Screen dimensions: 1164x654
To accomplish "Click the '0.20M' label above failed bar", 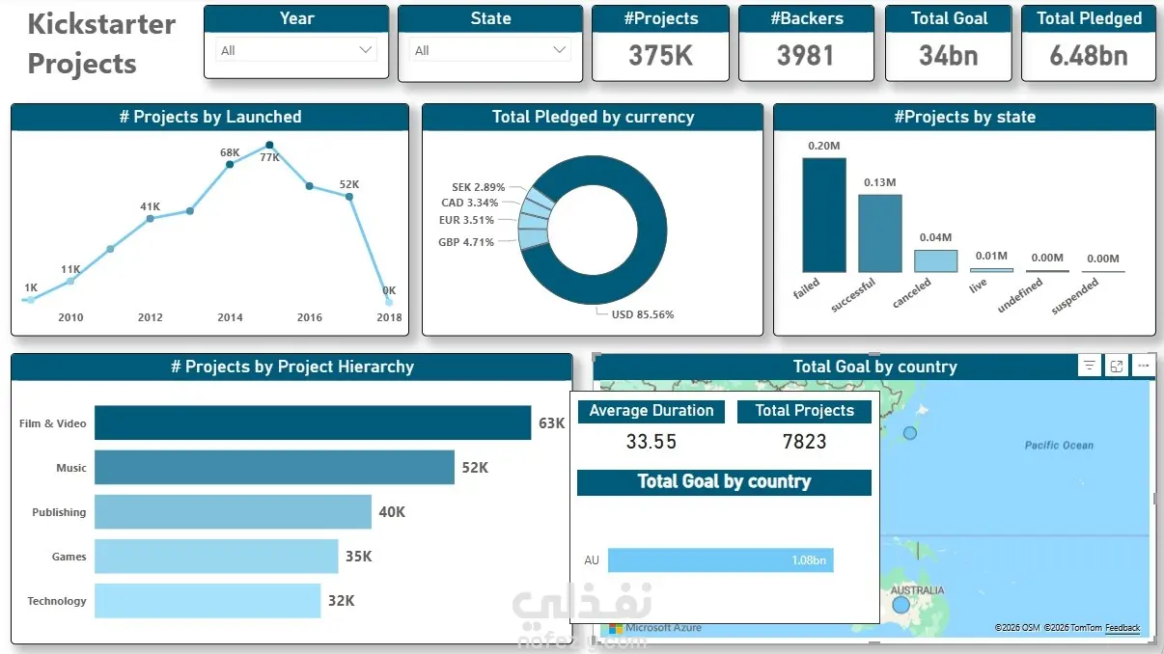I will click(823, 146).
